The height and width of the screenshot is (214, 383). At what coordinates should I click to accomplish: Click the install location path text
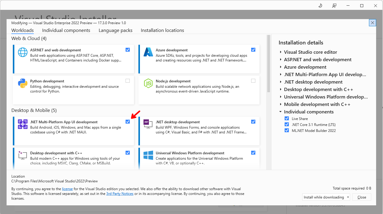tap(54, 181)
